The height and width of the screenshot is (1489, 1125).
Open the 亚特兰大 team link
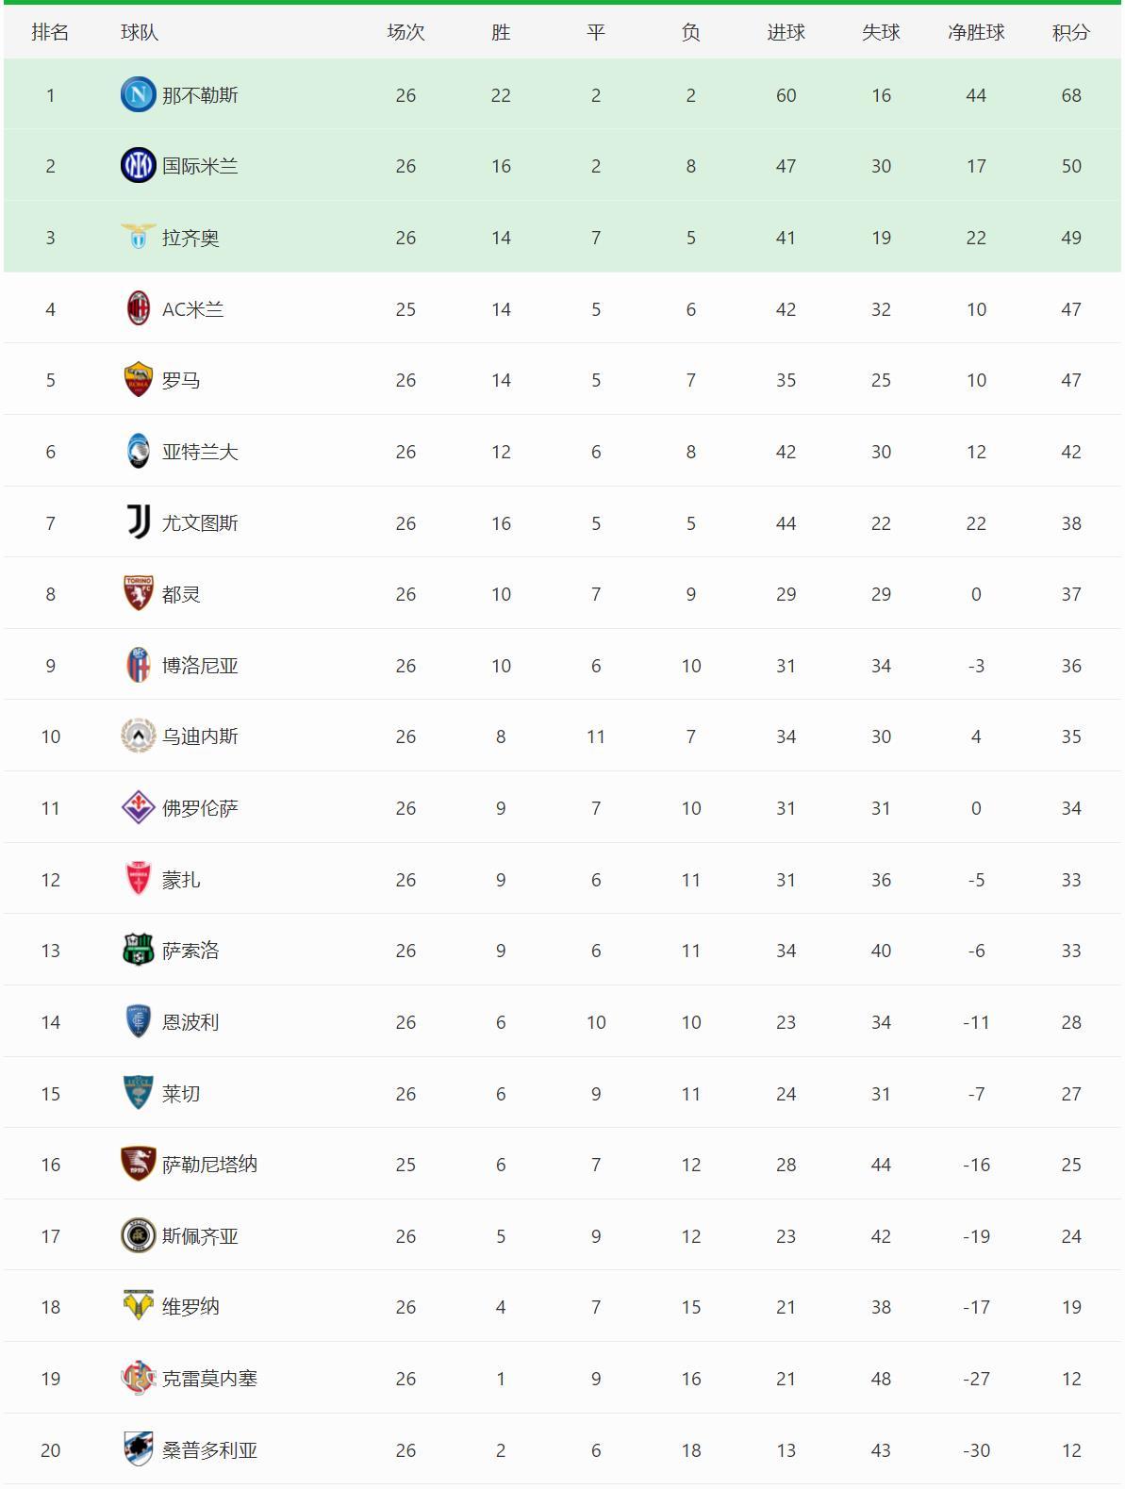[200, 452]
